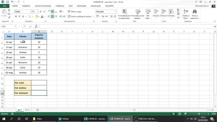Screen dimensions: 217x122
Task: Switch to the SVILUPPO tab
Action: pyautogui.click(x=110, y=6)
